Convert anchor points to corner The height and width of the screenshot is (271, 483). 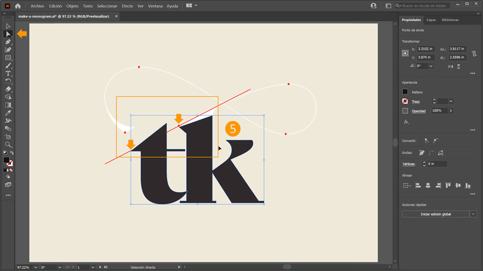pyautogui.click(x=426, y=141)
